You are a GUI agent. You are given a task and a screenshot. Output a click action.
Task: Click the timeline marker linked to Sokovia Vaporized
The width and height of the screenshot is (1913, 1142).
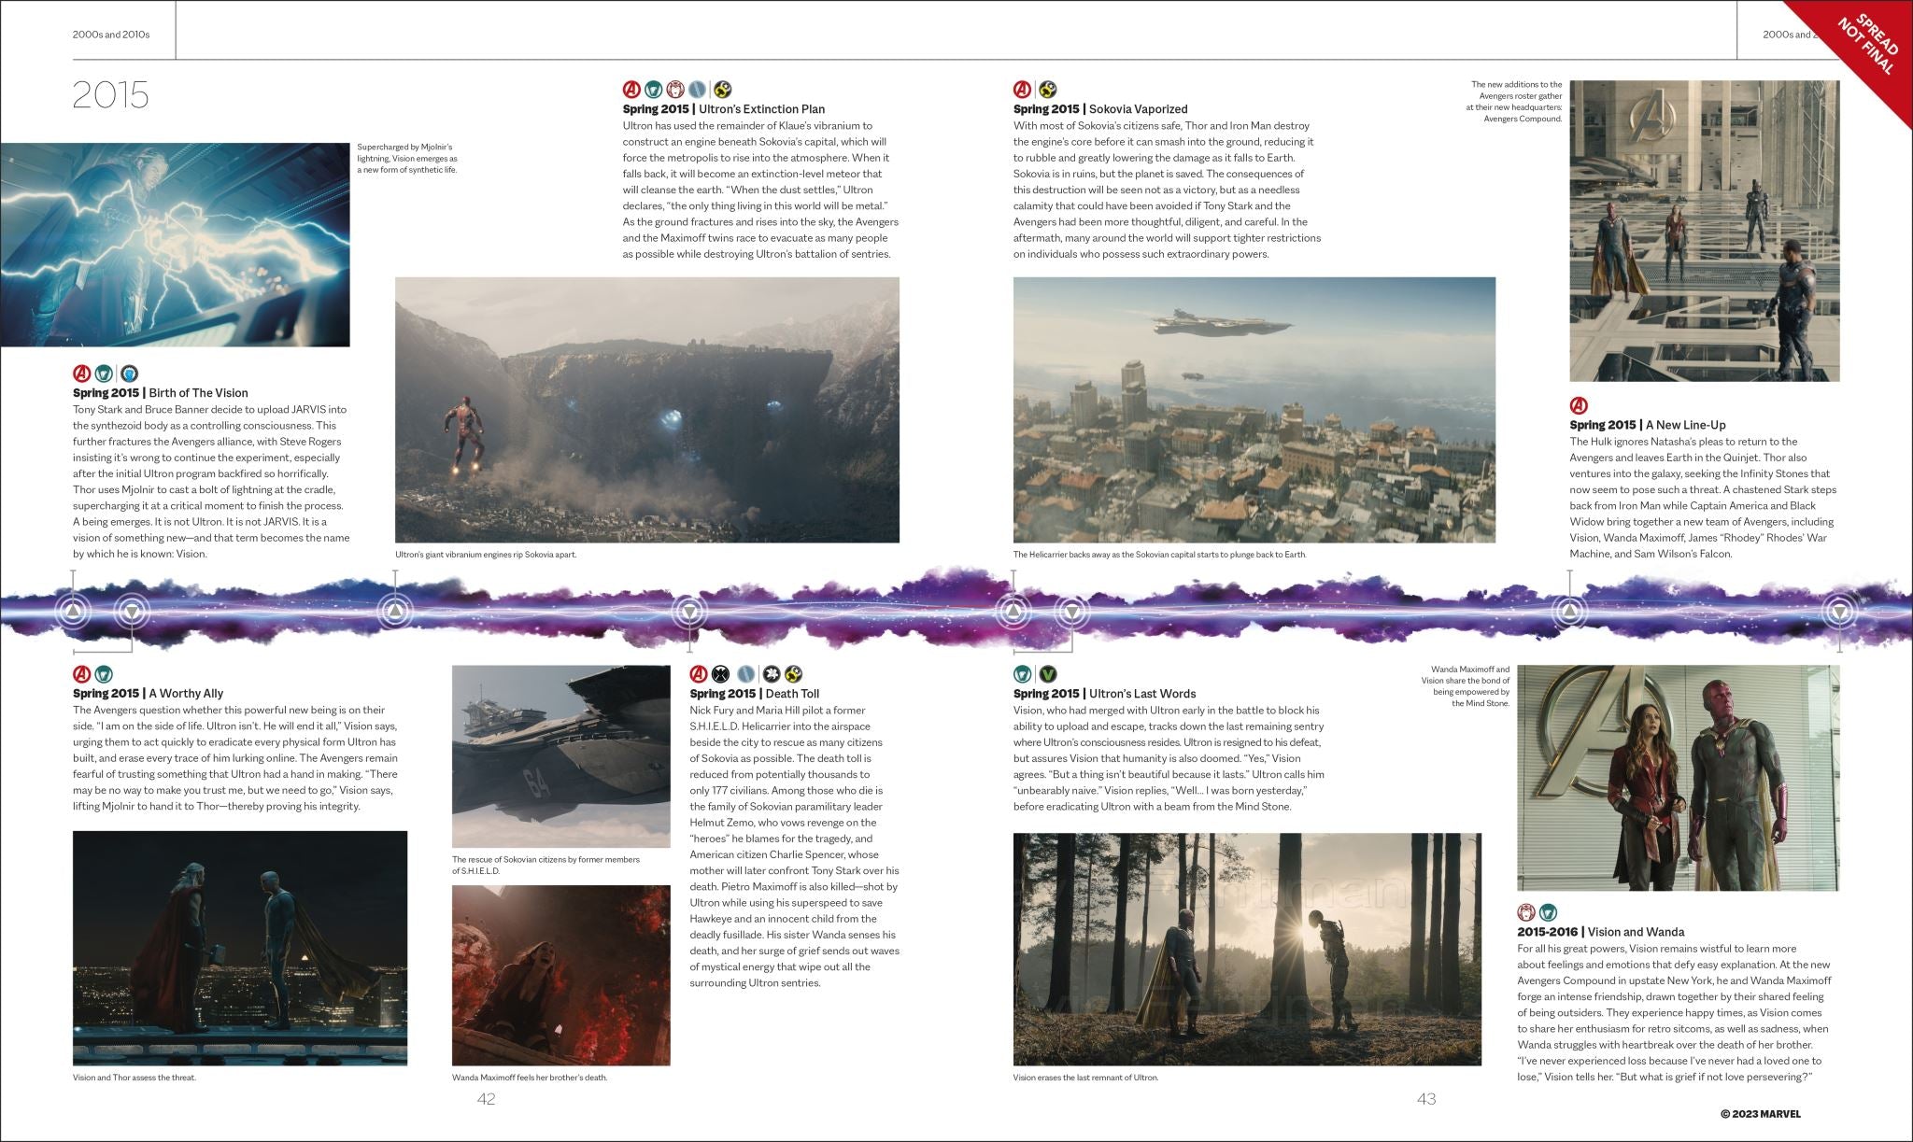(1013, 613)
